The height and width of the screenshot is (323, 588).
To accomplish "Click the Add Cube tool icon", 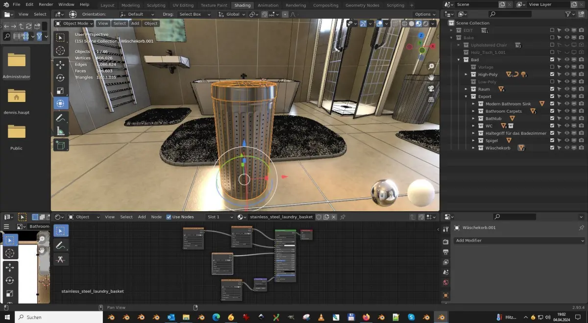I will click(61, 145).
